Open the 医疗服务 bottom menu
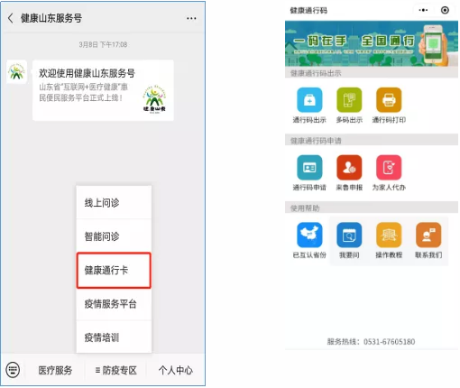 coord(55,370)
